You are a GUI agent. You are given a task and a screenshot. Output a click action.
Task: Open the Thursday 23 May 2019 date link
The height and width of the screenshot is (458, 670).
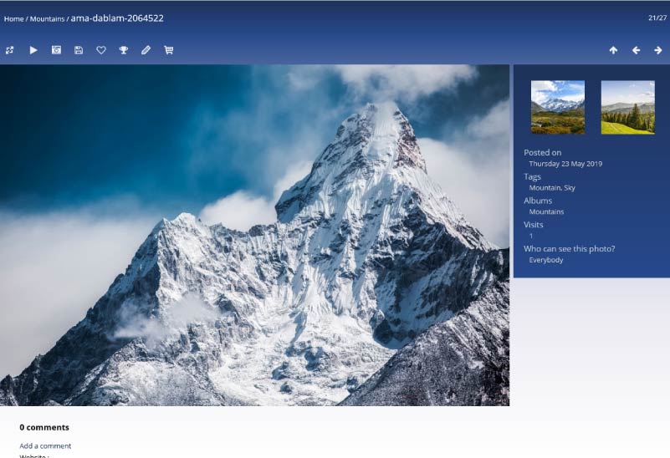[565, 164]
